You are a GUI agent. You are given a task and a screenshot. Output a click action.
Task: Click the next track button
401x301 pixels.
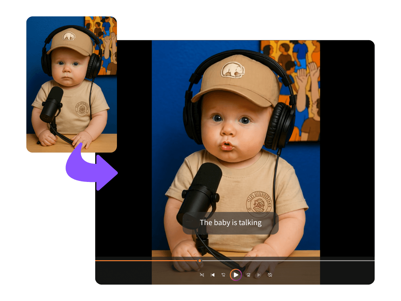coord(259,275)
